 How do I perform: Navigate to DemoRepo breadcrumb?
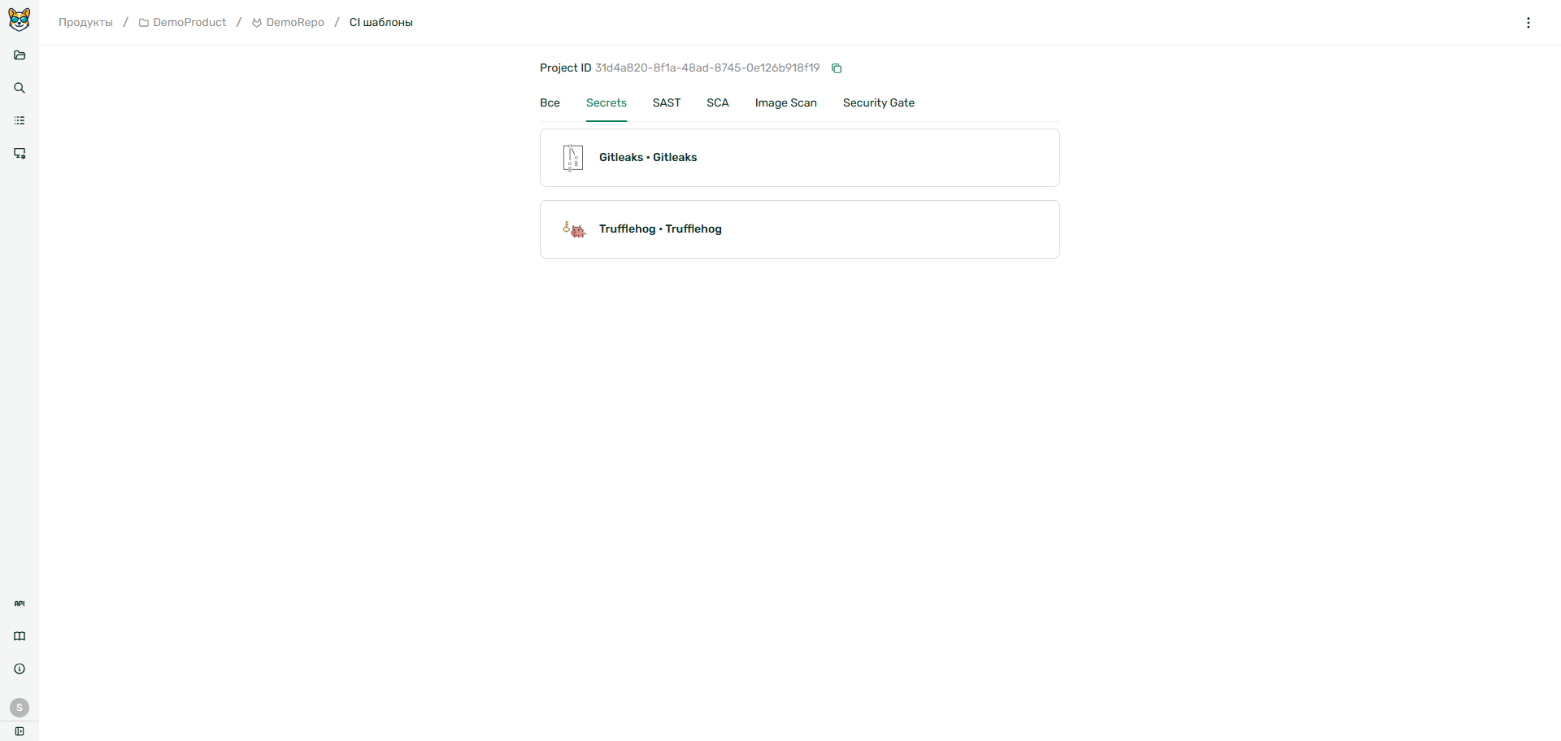(x=289, y=23)
